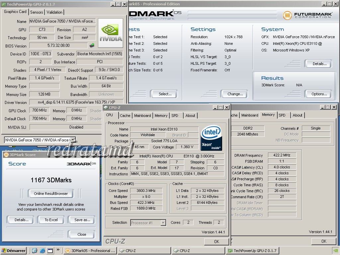This screenshot has height=255, width=340.
Task: Open the Mainboard tab in rear CPU-Z window
Action: pos(250,115)
